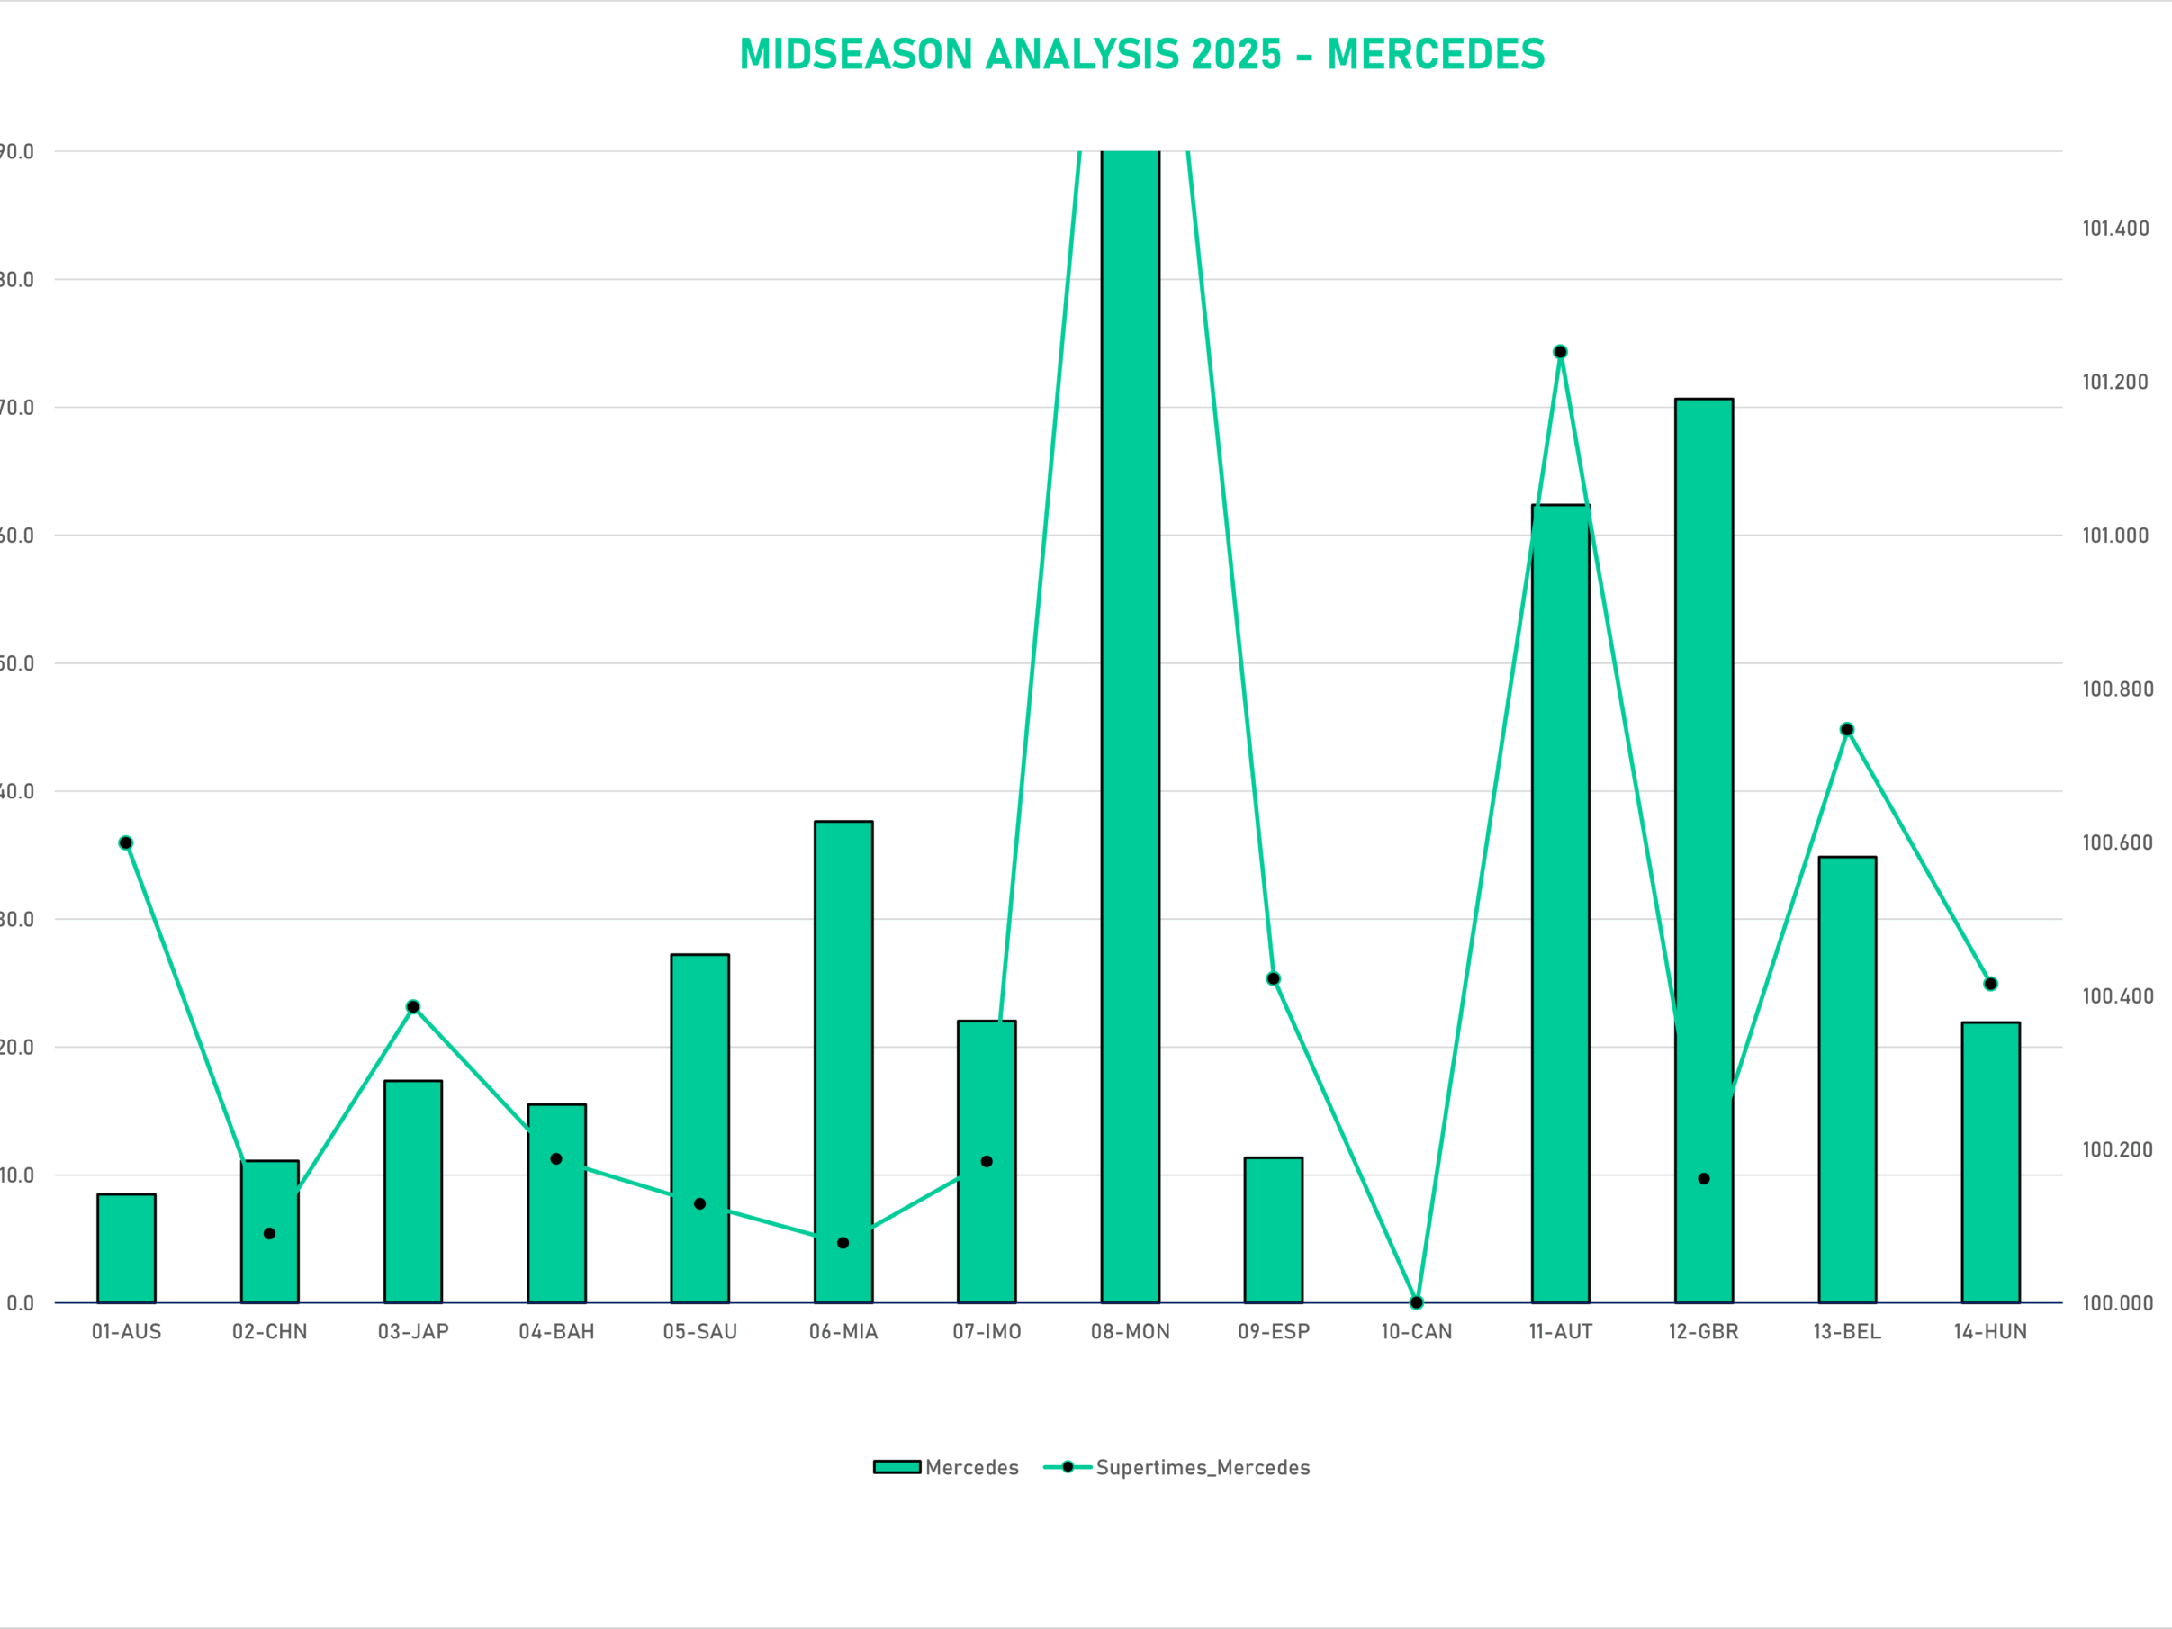Click the chart title Midseason Analysis 2025 – Mercedes
This screenshot has width=2172, height=1629.
coord(1142,54)
